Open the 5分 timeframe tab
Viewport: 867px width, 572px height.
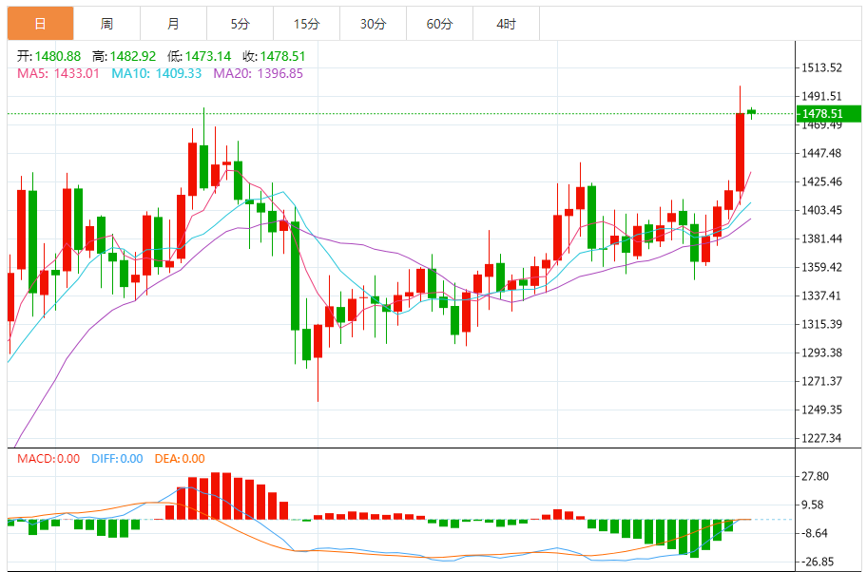point(240,24)
